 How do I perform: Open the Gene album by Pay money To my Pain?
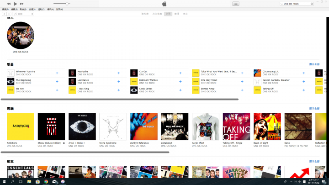pos(298,127)
